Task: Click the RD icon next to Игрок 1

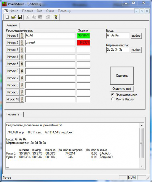Action: click(22, 35)
